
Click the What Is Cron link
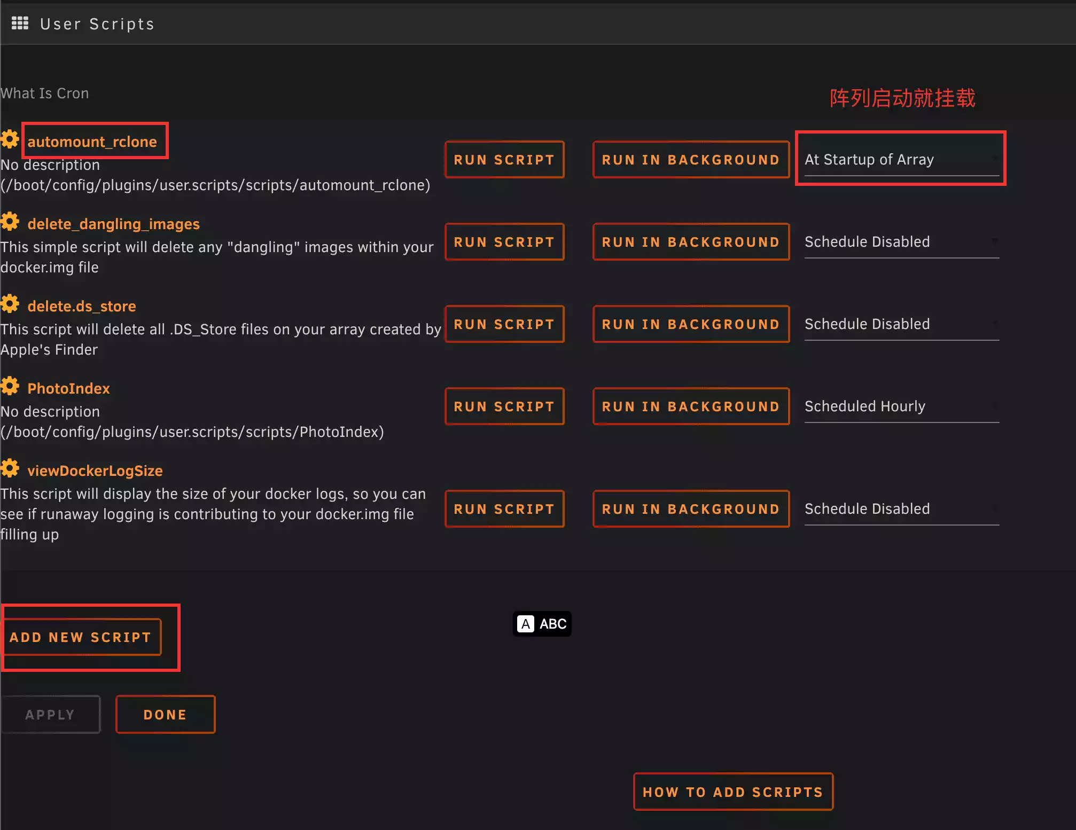(x=45, y=93)
